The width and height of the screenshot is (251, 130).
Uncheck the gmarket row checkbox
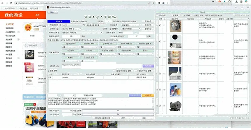pyautogui.click(x=50, y=77)
